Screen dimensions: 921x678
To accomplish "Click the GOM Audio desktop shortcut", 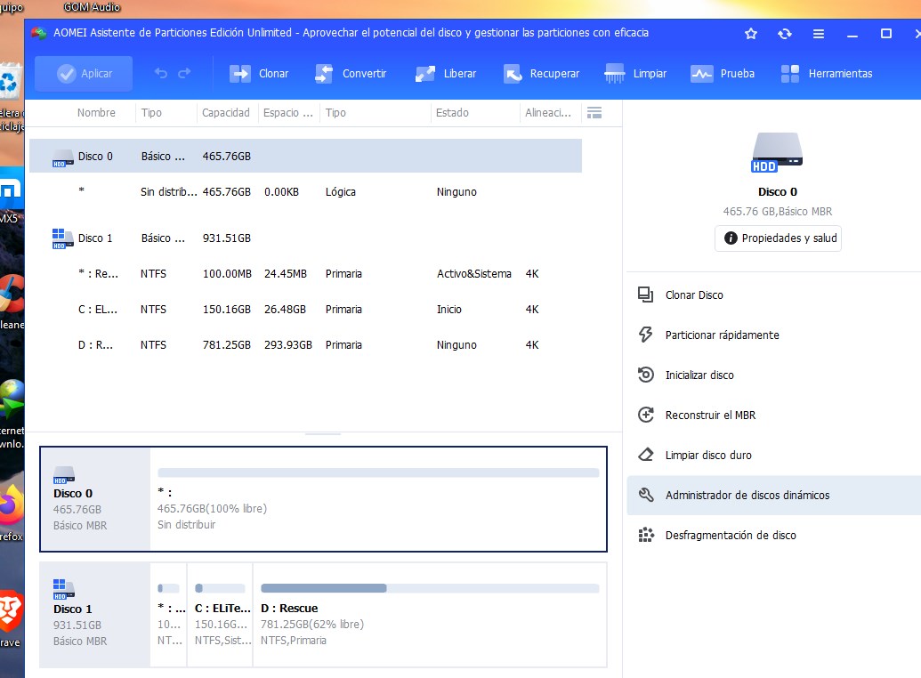I will coord(93,7).
